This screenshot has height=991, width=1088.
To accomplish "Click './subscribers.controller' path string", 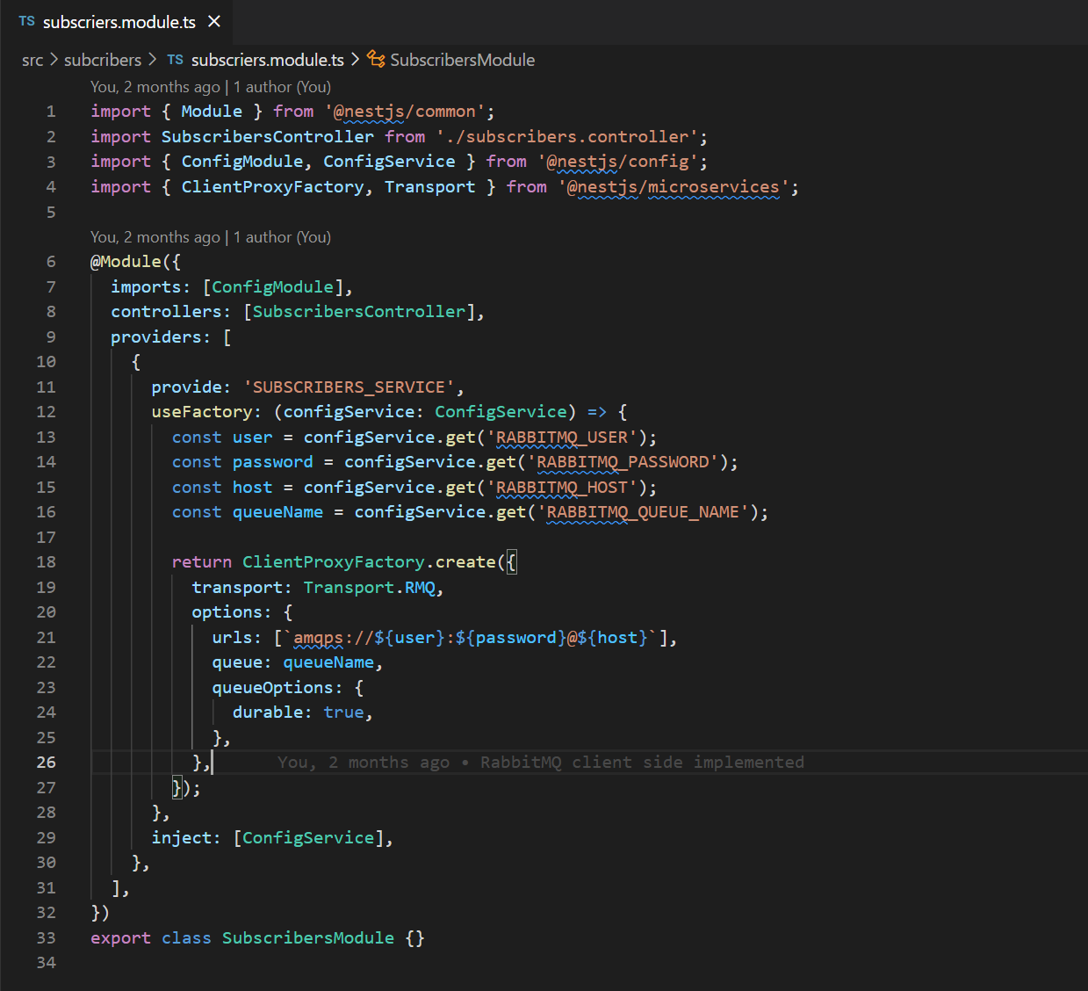I will point(567,137).
